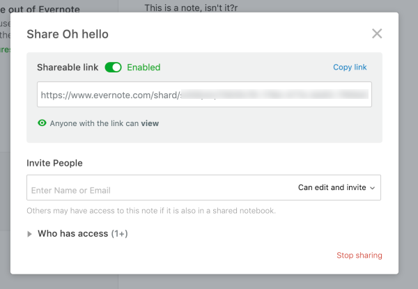Click the 'Share Oh hello' dialog title
This screenshot has width=418, height=289.
tap(68, 34)
